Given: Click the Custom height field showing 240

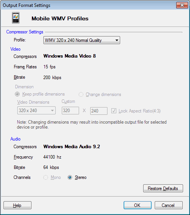Looking at the screenshot, I should coord(99,111).
